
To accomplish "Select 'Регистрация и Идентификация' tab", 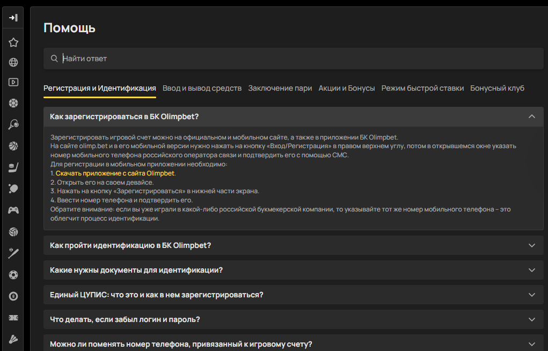I will coord(100,88).
